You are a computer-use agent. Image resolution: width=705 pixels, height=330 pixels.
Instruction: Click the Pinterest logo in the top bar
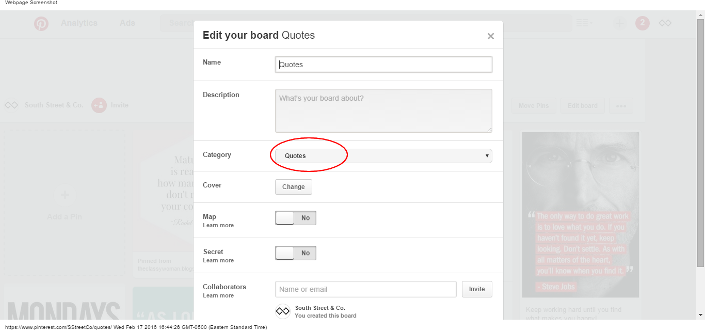(x=41, y=23)
